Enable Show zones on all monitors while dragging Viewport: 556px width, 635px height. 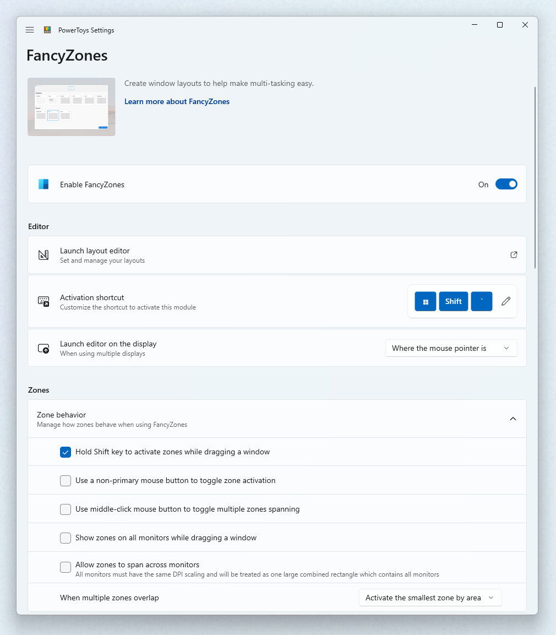click(66, 538)
